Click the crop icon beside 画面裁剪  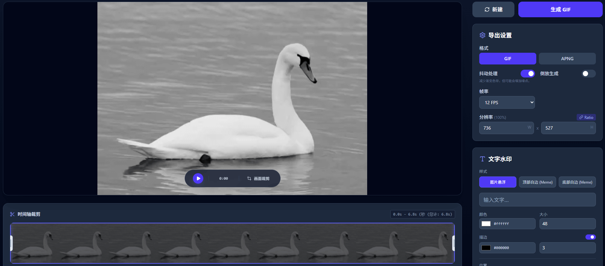point(249,178)
